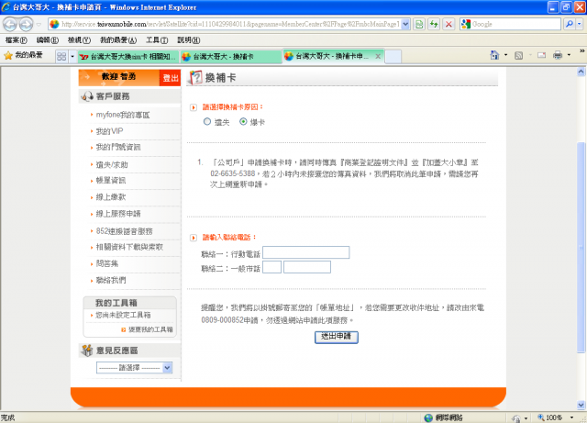Click the search magnifier icon beside Google box

point(569,25)
